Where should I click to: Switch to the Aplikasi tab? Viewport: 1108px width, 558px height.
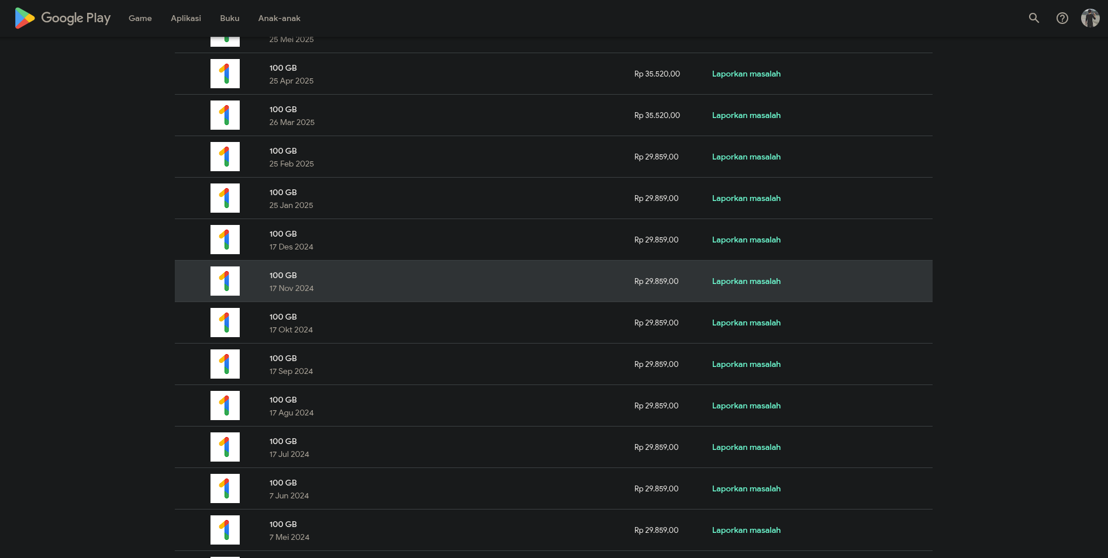click(186, 18)
